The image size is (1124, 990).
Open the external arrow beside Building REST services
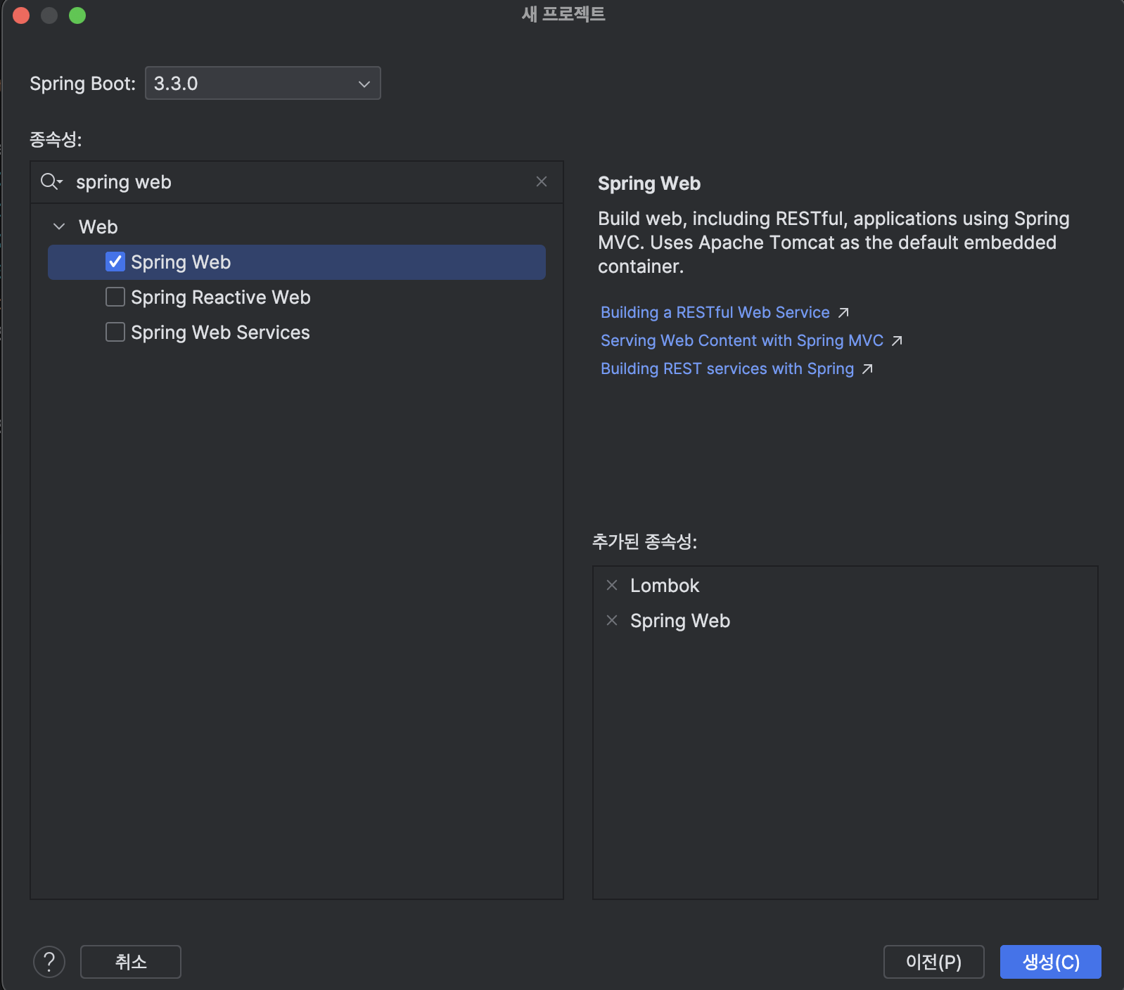[x=867, y=369]
